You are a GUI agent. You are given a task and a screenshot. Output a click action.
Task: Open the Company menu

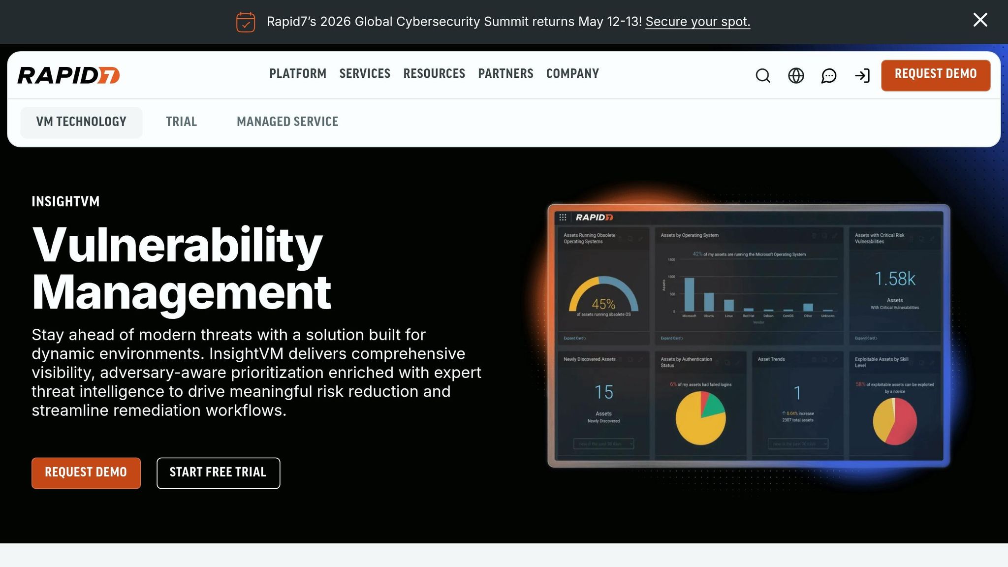[572, 74]
